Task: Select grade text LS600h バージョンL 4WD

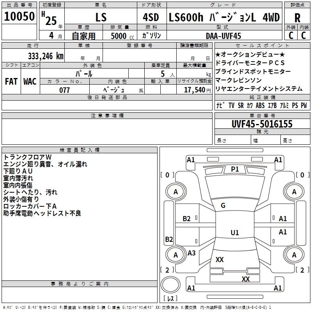Action: tap(224, 17)
